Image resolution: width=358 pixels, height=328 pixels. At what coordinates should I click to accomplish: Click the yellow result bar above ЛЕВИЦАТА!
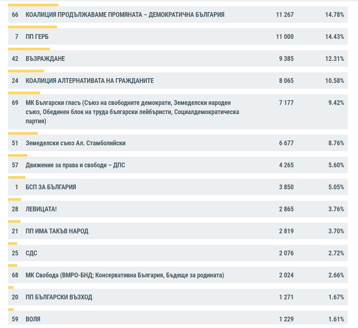coord(14,199)
